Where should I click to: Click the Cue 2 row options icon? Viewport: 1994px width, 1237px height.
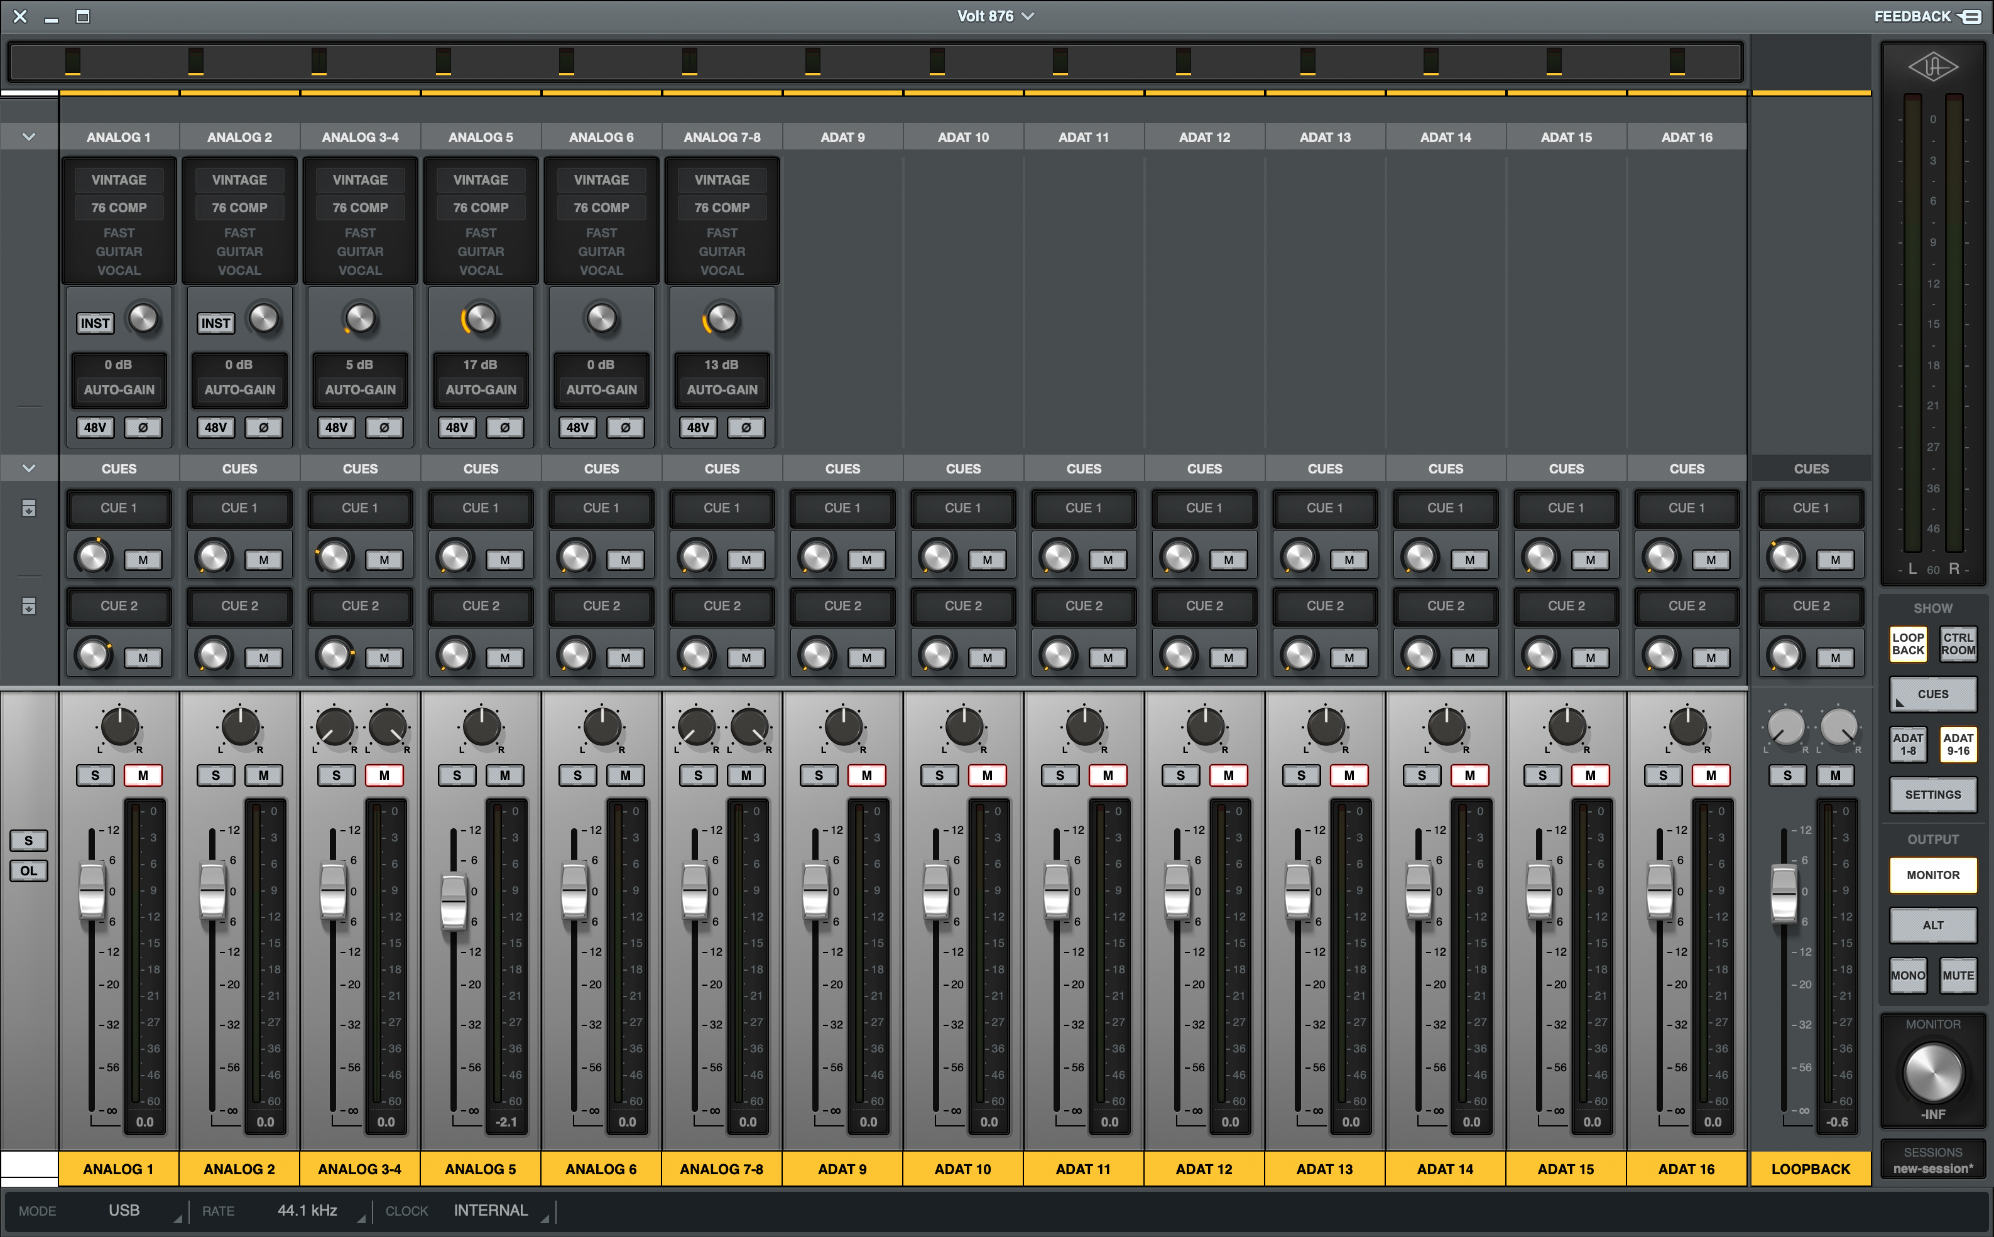(29, 606)
